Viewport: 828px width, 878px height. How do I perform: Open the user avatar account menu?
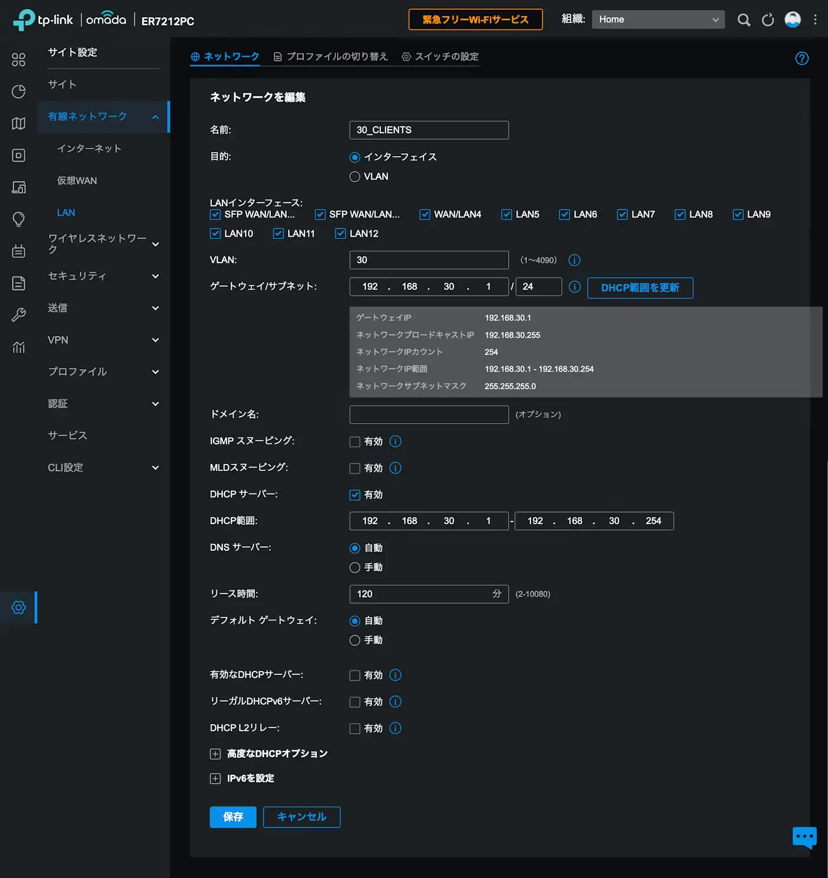[793, 20]
